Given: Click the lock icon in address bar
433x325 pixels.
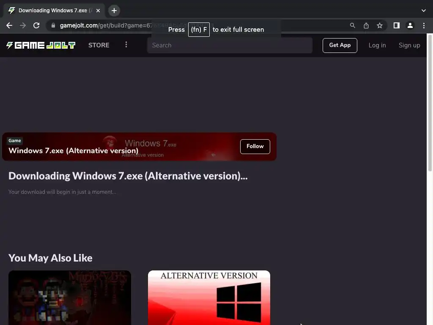Looking at the screenshot, I should click(53, 25).
